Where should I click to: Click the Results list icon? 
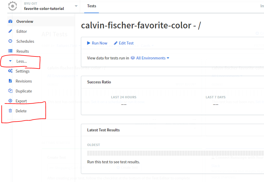click(x=10, y=51)
